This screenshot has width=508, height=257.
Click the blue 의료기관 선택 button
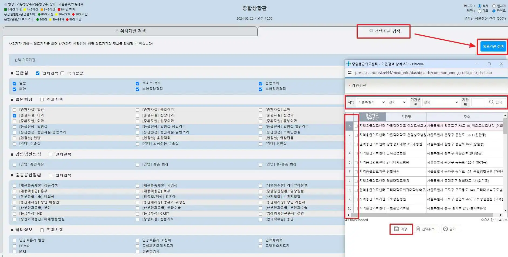click(x=493, y=46)
